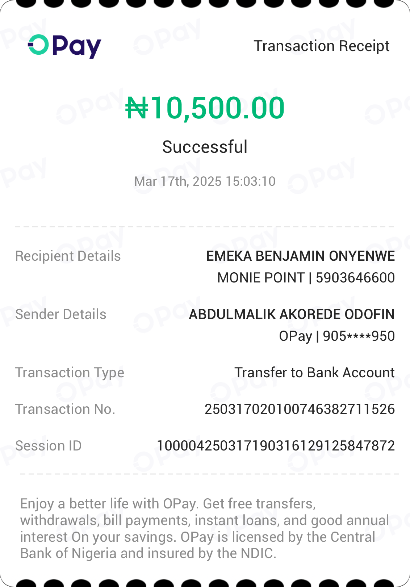The image size is (410, 587).
Task: Click the Transaction No. label
Action: 65,409
